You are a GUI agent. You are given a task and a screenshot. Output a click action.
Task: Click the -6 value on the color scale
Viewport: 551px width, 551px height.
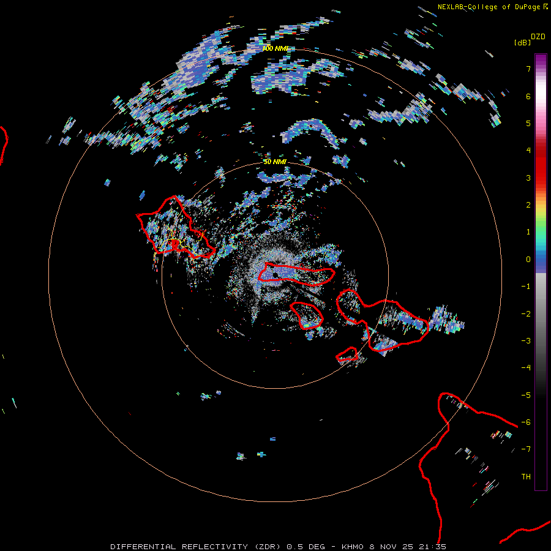(526, 422)
